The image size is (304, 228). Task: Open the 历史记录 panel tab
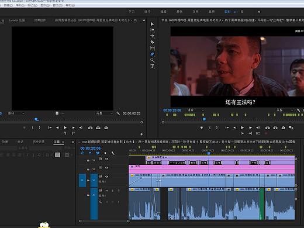click(x=39, y=142)
